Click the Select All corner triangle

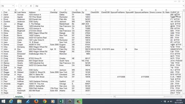2,10
